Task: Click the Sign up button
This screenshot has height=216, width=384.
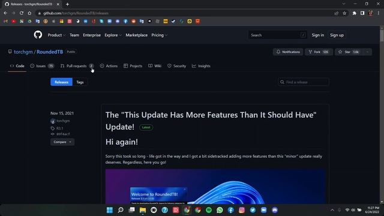Action: pyautogui.click(x=337, y=35)
